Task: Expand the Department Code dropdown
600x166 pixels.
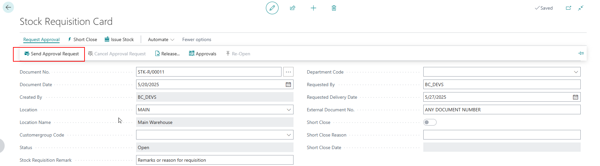Action: coord(576,72)
